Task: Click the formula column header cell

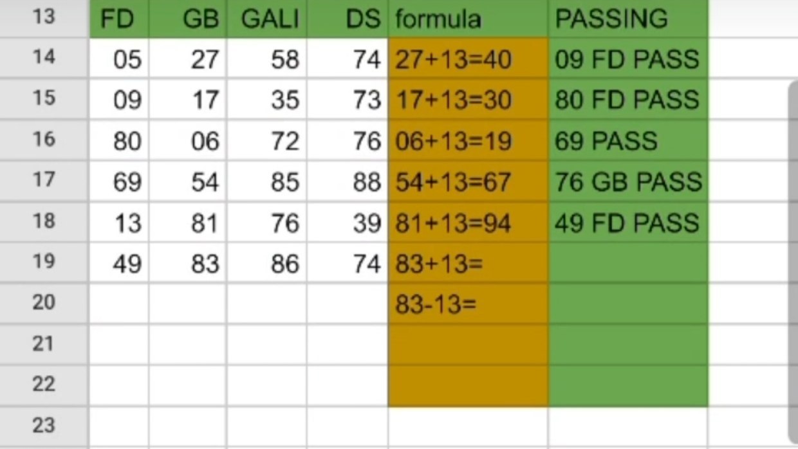Action: point(469,18)
